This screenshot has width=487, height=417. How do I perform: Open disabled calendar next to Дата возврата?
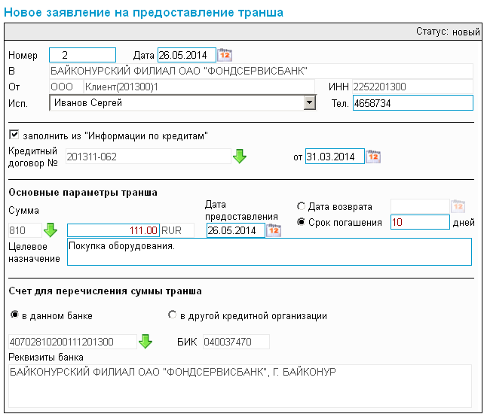(458, 206)
